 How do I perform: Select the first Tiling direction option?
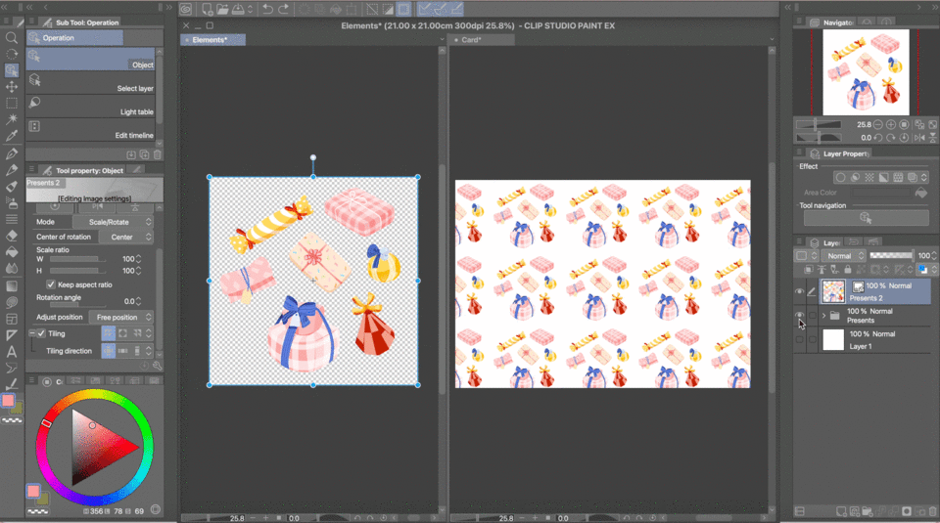(109, 351)
